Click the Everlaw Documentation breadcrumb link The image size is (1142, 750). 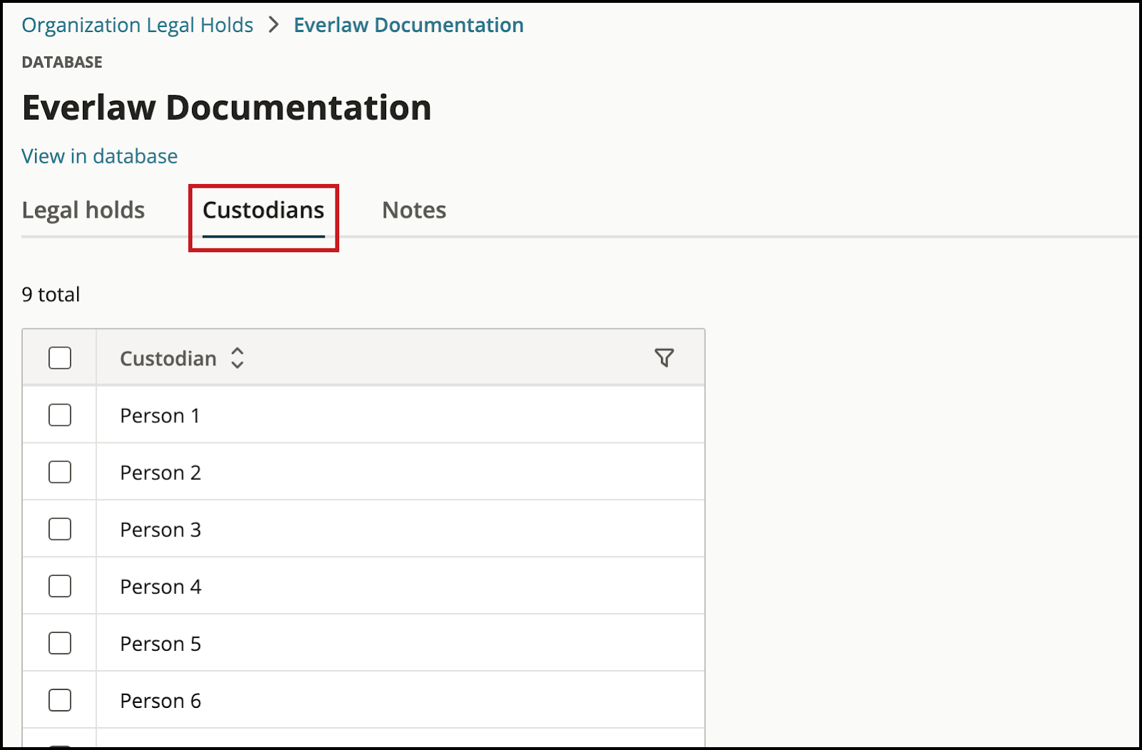[409, 25]
